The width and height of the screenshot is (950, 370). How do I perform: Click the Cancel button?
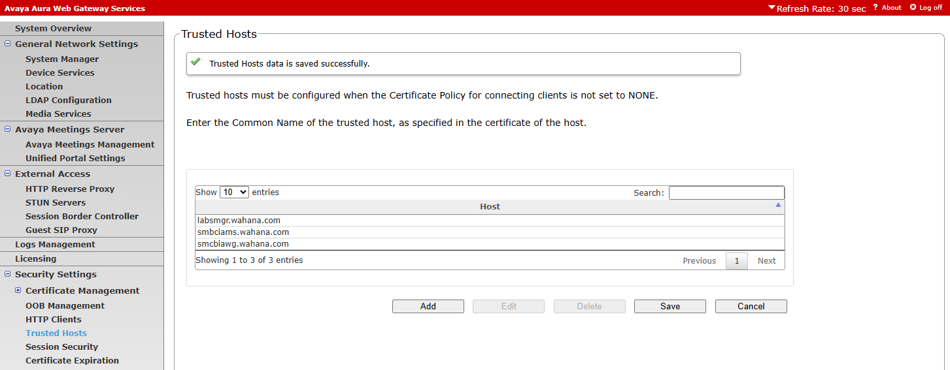pyautogui.click(x=751, y=307)
